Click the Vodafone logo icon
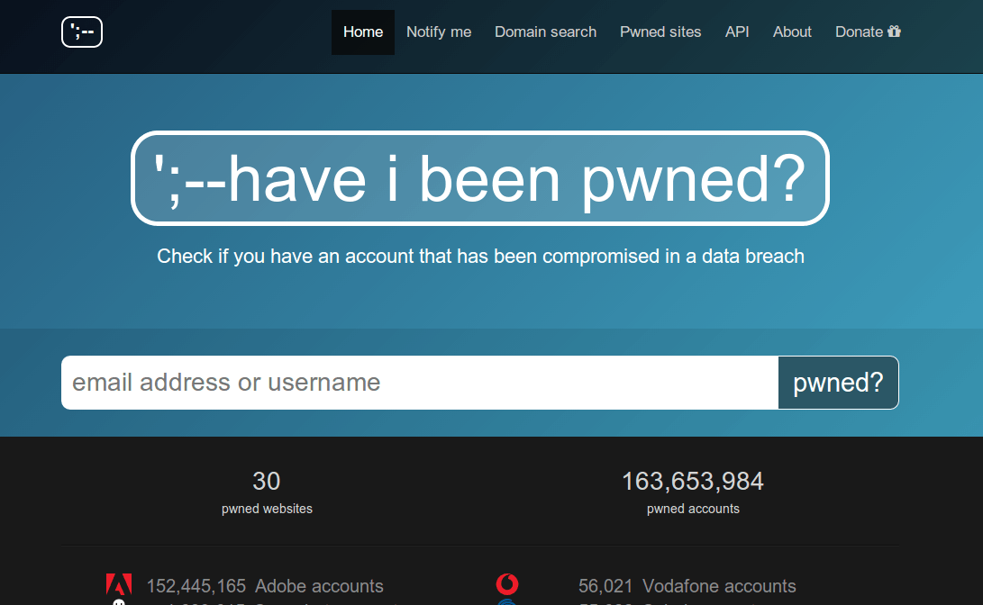This screenshot has width=983, height=605. [x=507, y=585]
